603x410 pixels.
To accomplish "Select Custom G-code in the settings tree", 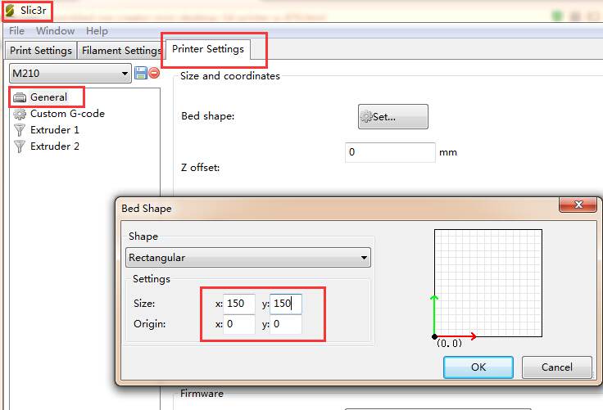I will coord(67,114).
